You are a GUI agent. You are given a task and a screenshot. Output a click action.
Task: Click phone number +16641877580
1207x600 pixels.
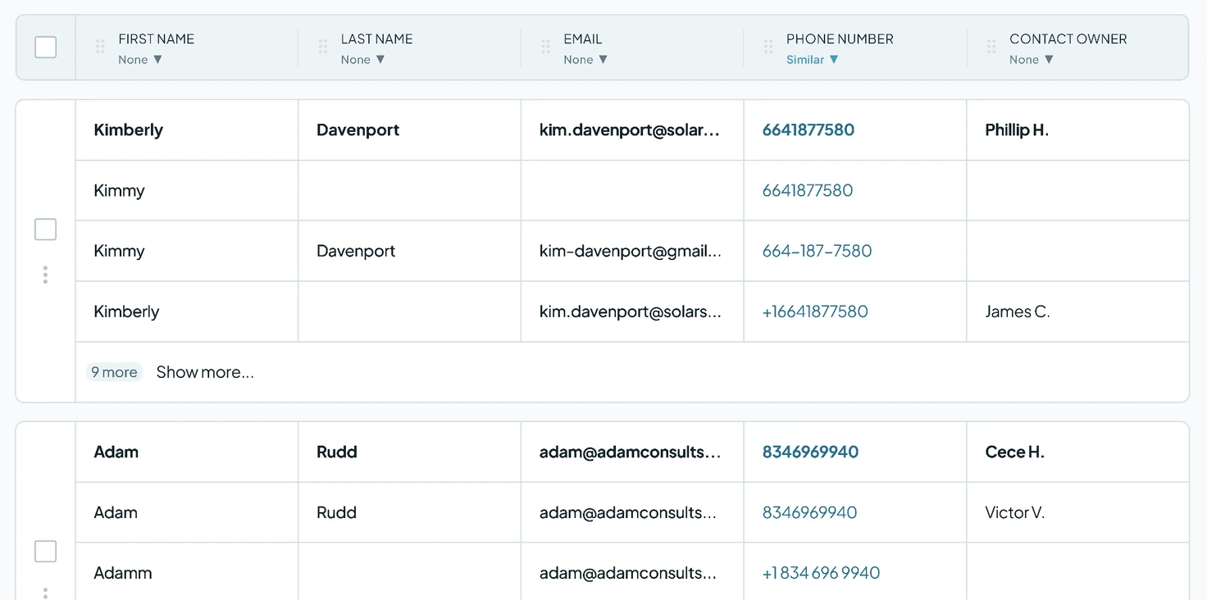pos(815,311)
